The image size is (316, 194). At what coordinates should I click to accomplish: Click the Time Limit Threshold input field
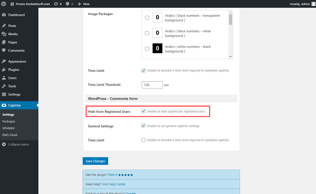(x=152, y=85)
